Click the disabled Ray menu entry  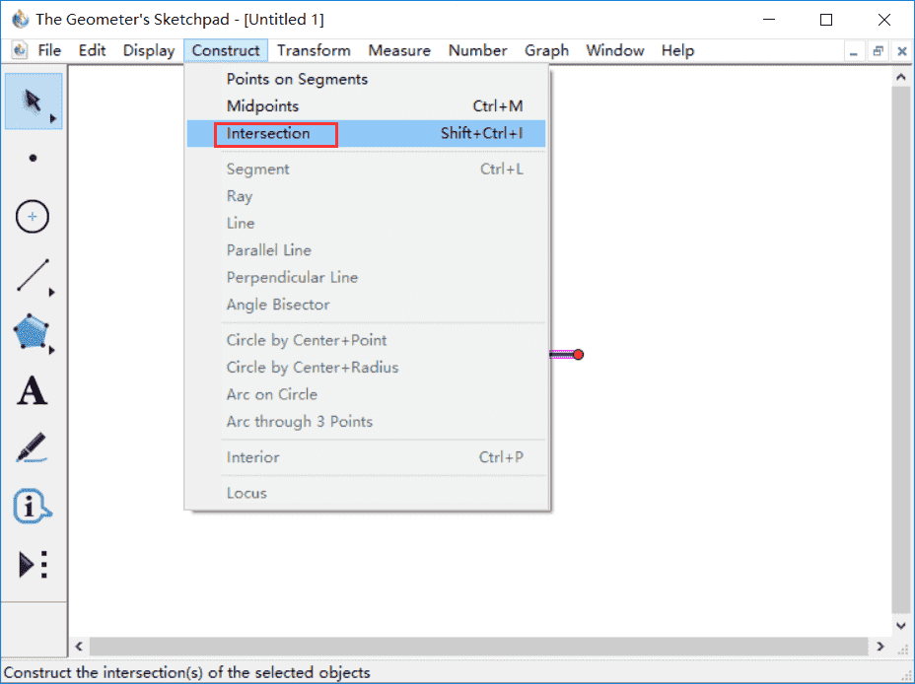(x=367, y=196)
